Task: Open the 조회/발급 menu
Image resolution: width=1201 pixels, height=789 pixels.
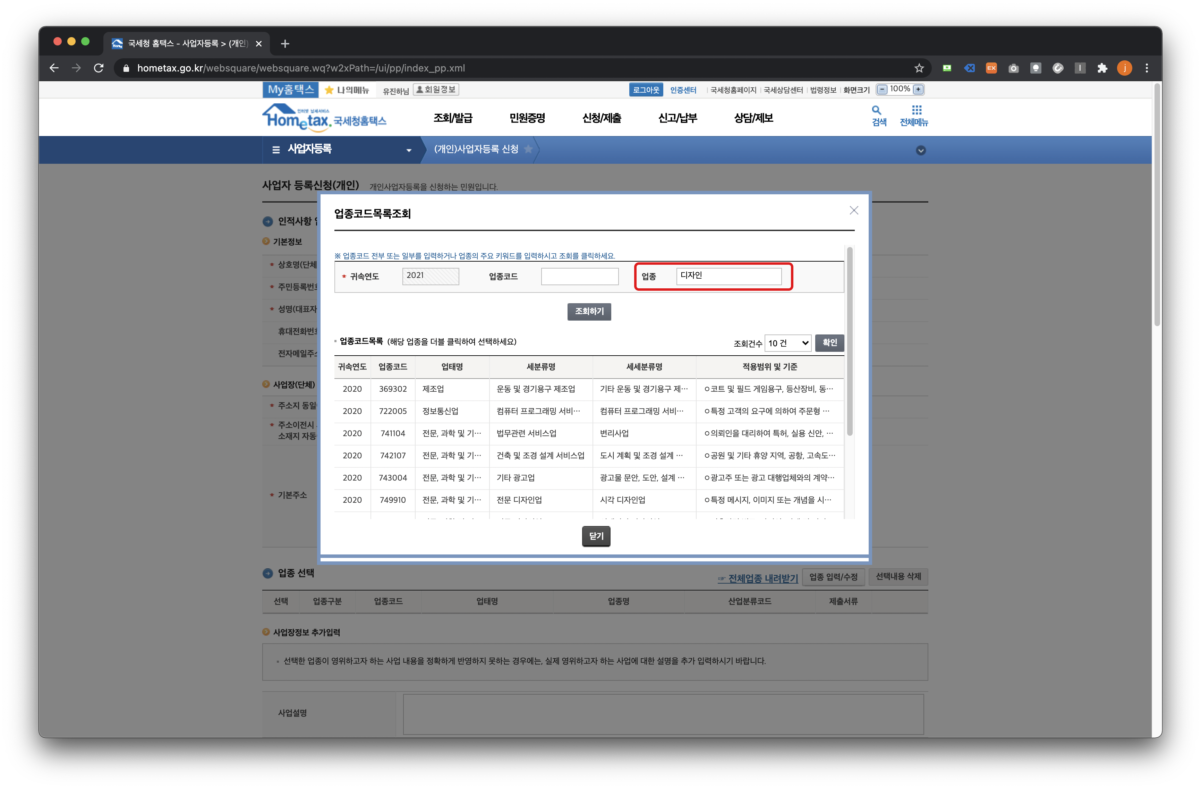Action: click(453, 118)
